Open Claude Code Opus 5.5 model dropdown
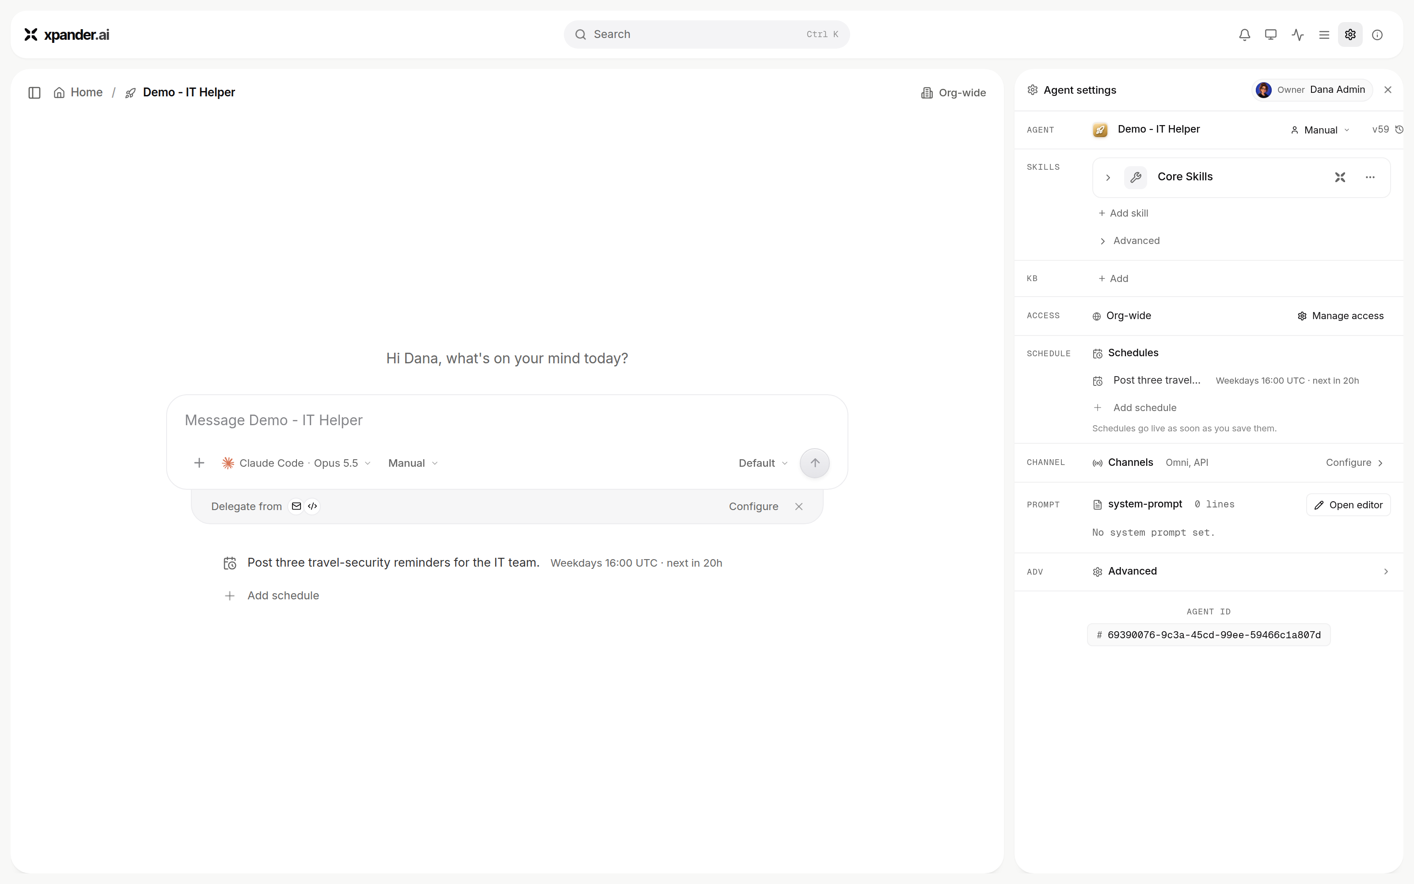Viewport: 1414px width, 884px height. pos(296,463)
